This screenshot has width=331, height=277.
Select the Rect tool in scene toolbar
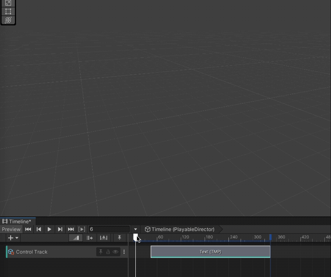(8, 11)
